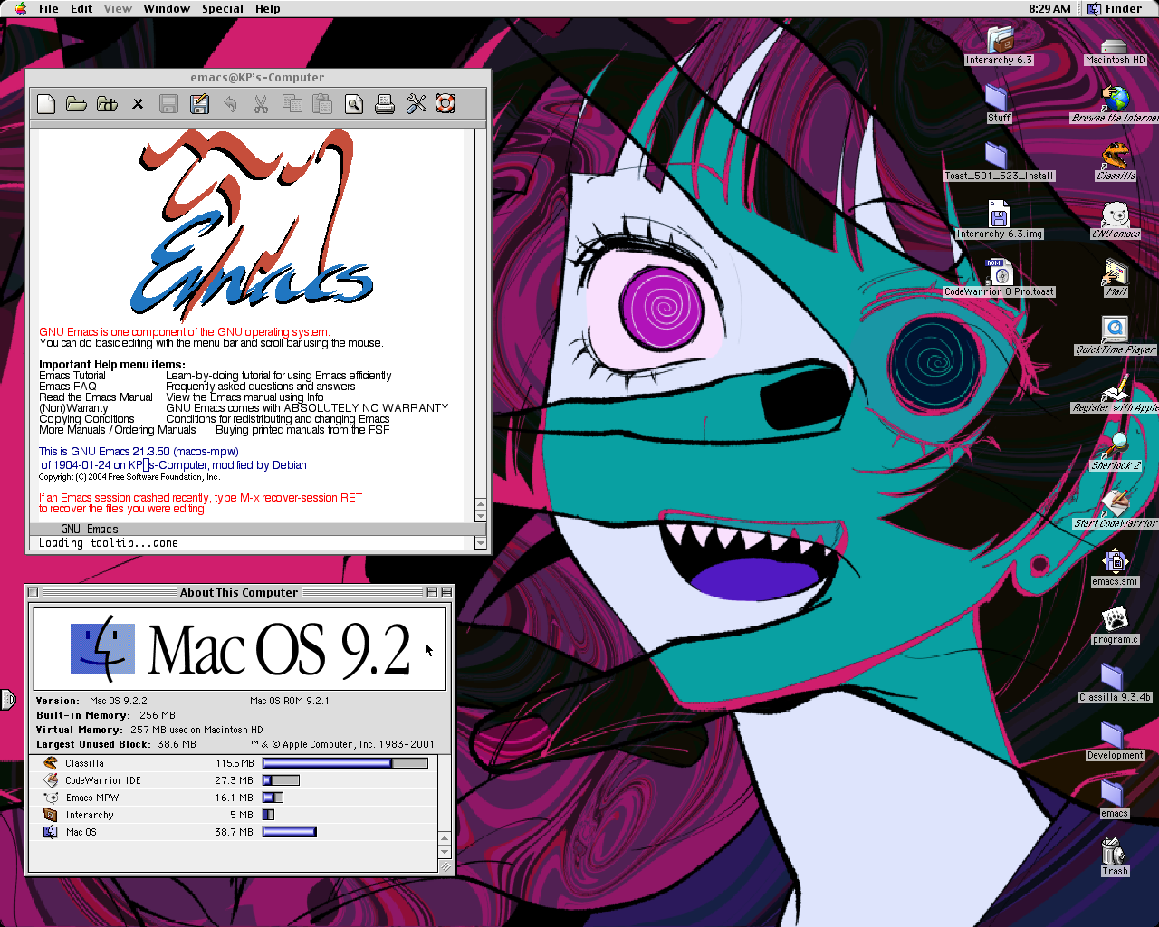Click the magnifier search icon in Emacs toolbar

click(354, 104)
